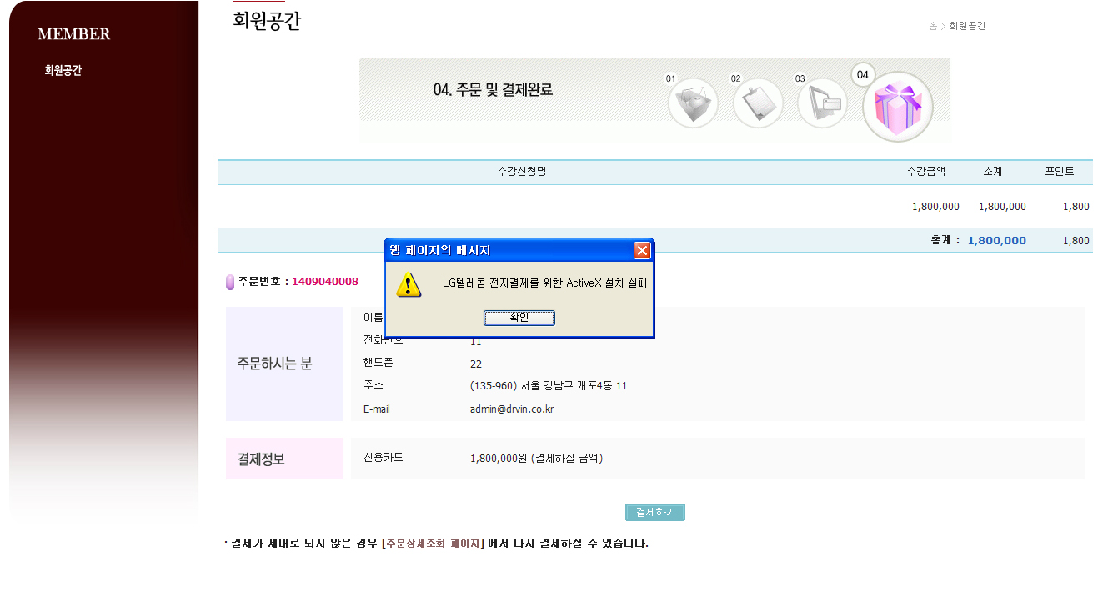Image resolution: width=1113 pixels, height=592 pixels.
Task: Click 회원공간 in the breadcrumb trail
Action: tap(967, 26)
